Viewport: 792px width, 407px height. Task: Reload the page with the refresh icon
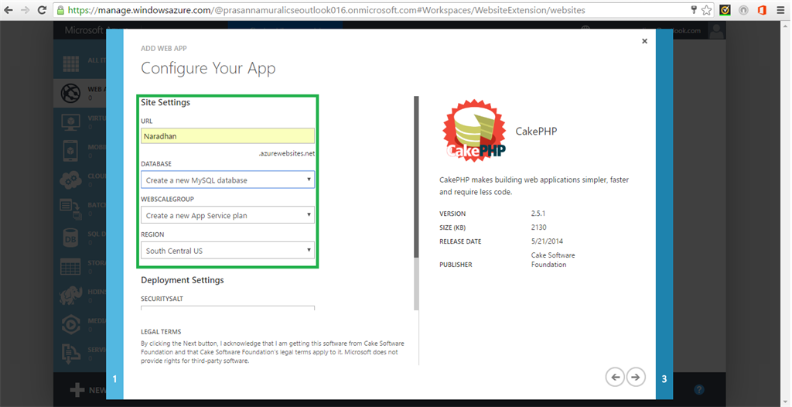(43, 10)
